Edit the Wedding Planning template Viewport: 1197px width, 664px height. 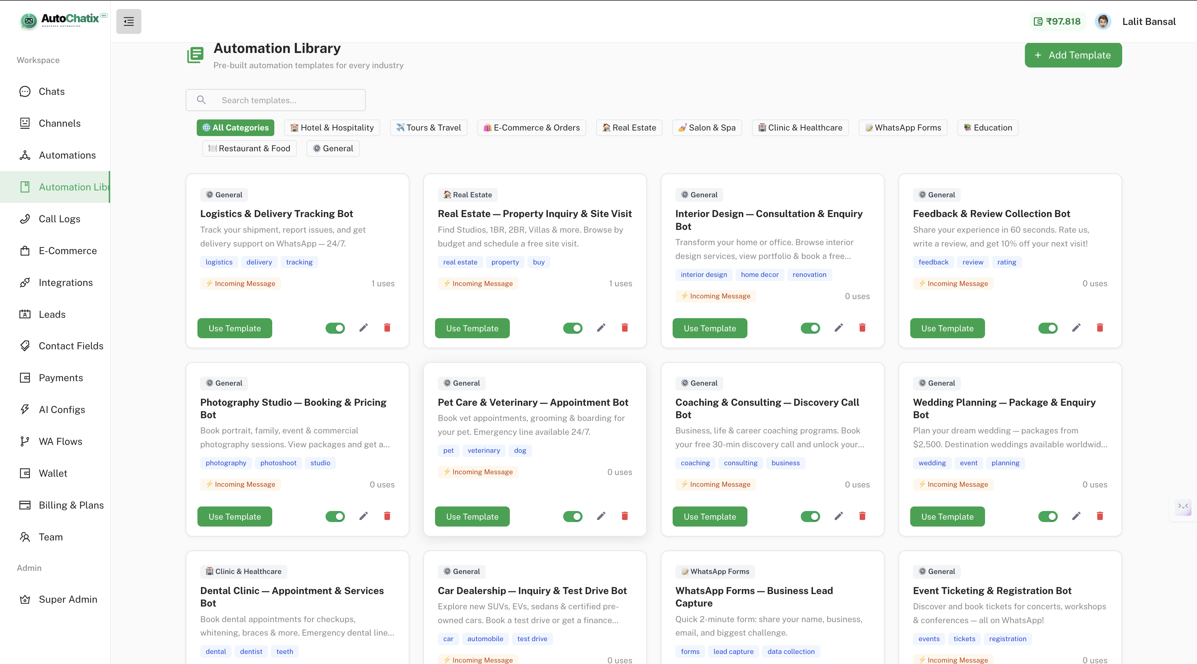tap(1076, 516)
